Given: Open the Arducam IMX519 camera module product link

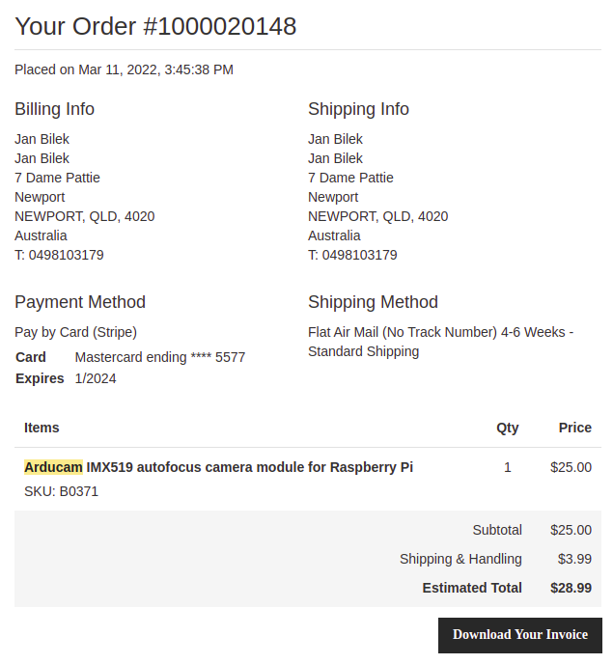Looking at the screenshot, I should [250, 467].
